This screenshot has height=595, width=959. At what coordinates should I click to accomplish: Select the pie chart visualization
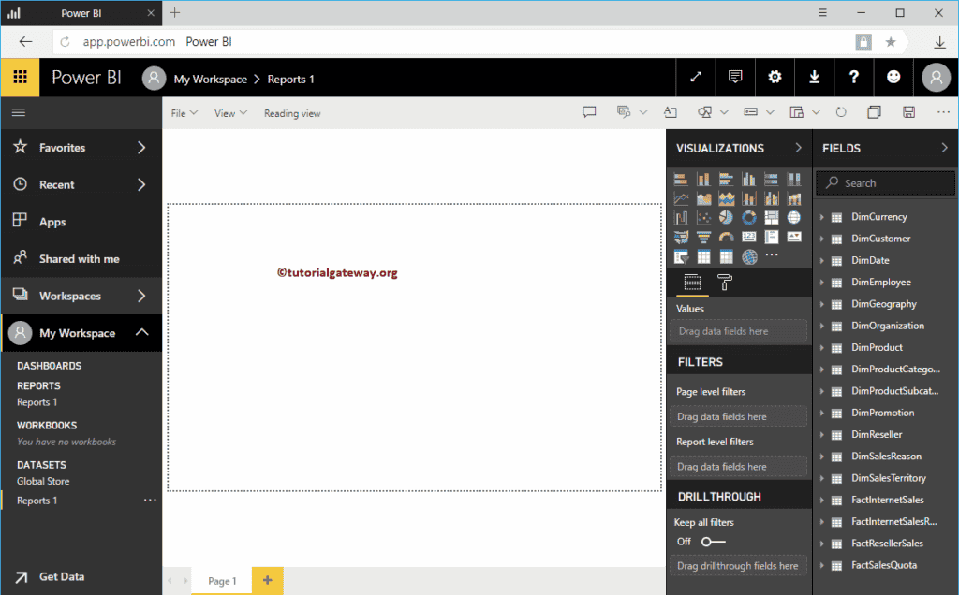coord(726,217)
